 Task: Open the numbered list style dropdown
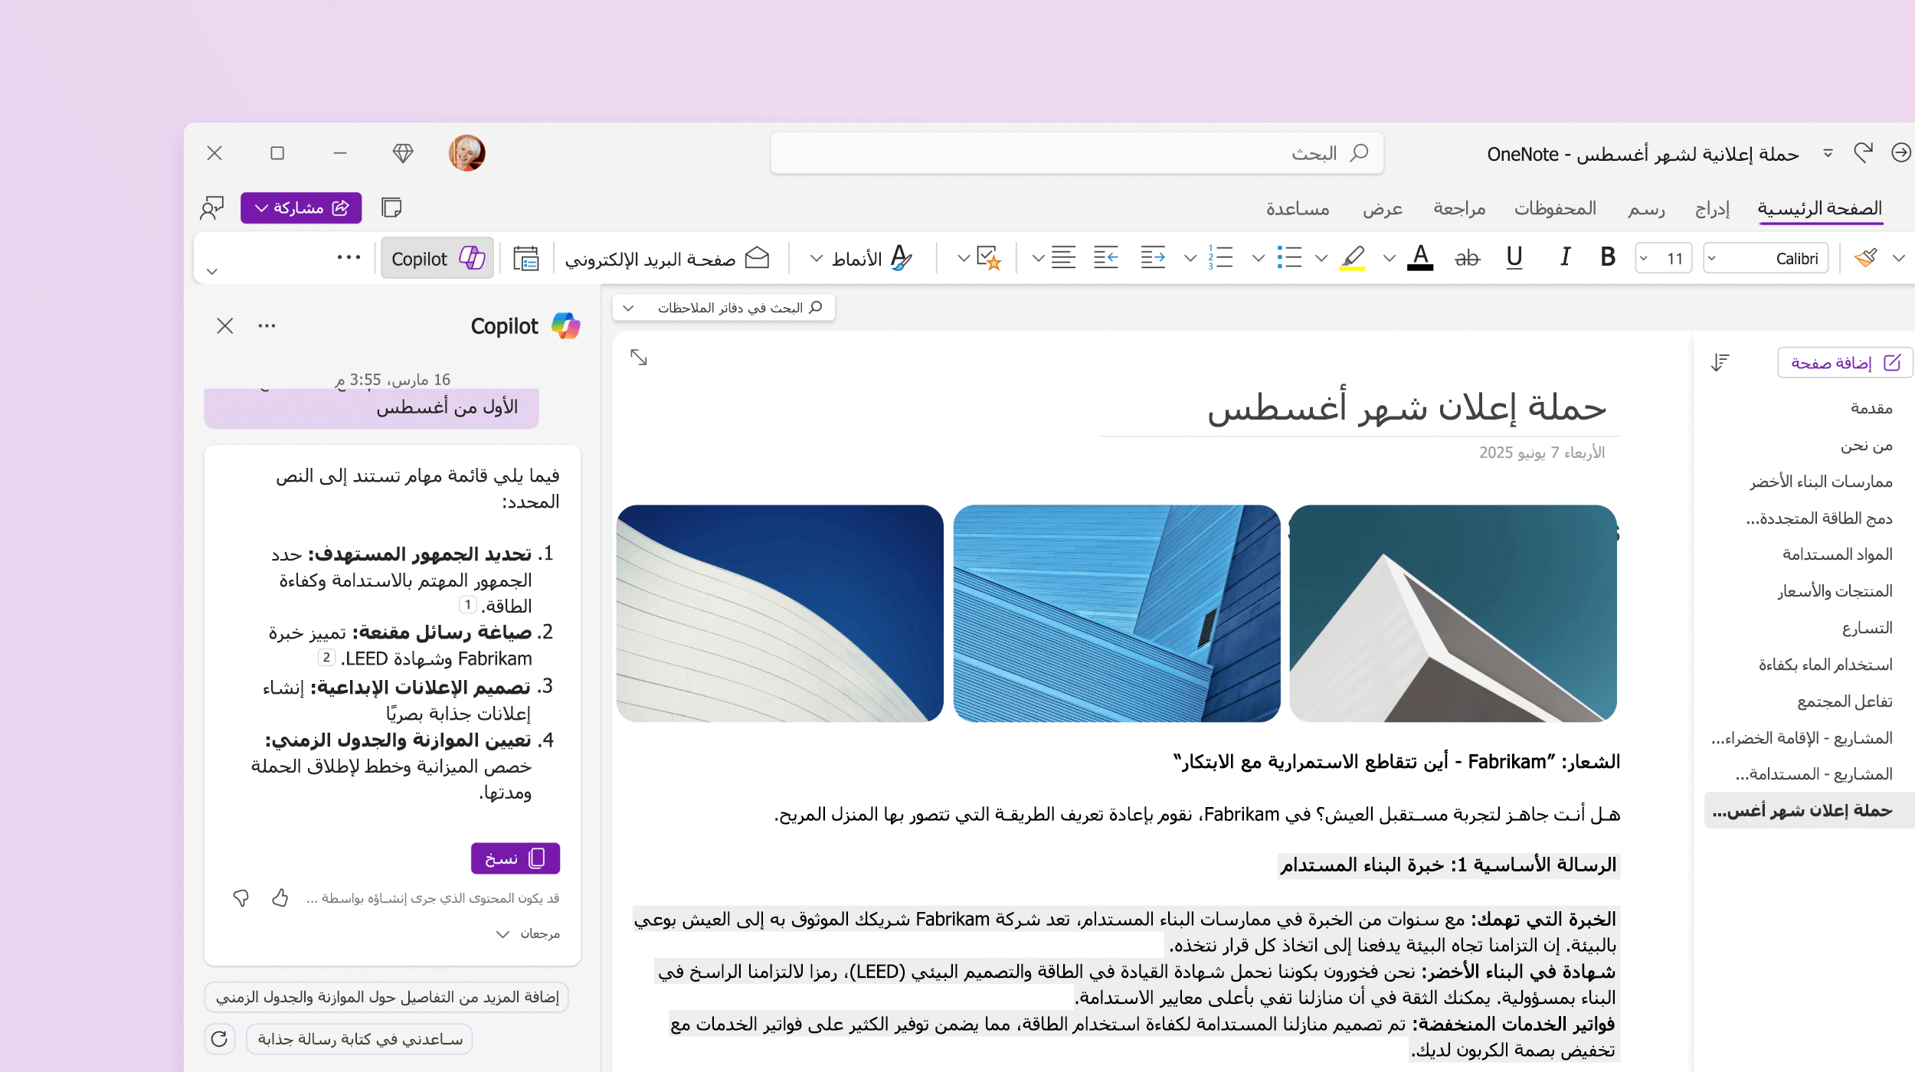click(x=1190, y=258)
